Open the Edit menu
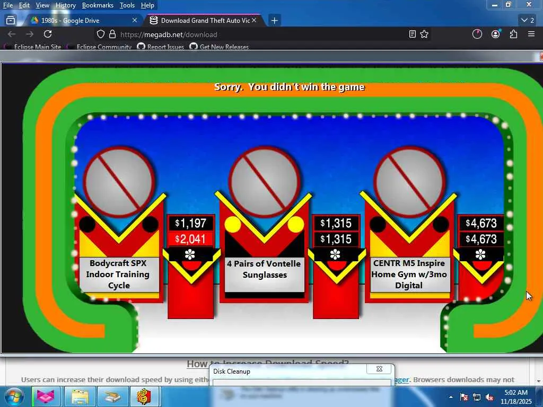543x407 pixels. (x=24, y=5)
